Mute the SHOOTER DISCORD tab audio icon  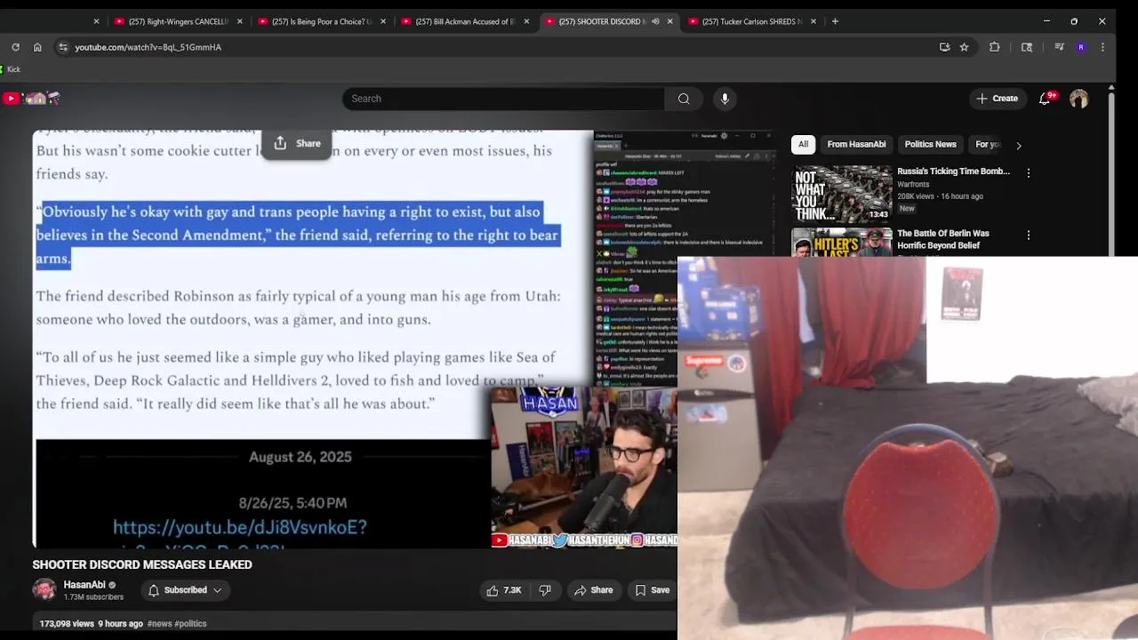click(655, 21)
